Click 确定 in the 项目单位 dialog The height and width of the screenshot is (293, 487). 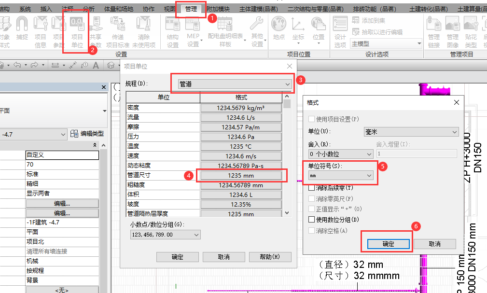click(x=177, y=257)
